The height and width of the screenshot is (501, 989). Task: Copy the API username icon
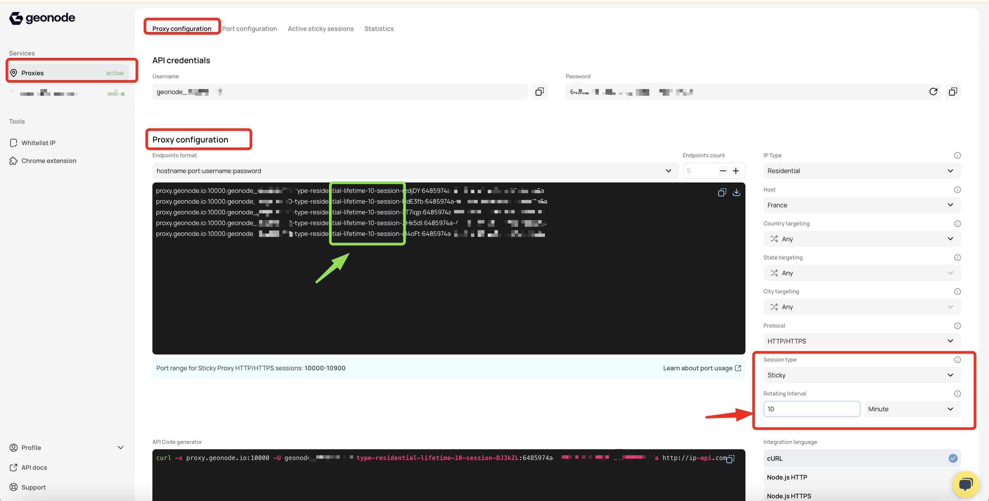[540, 92]
